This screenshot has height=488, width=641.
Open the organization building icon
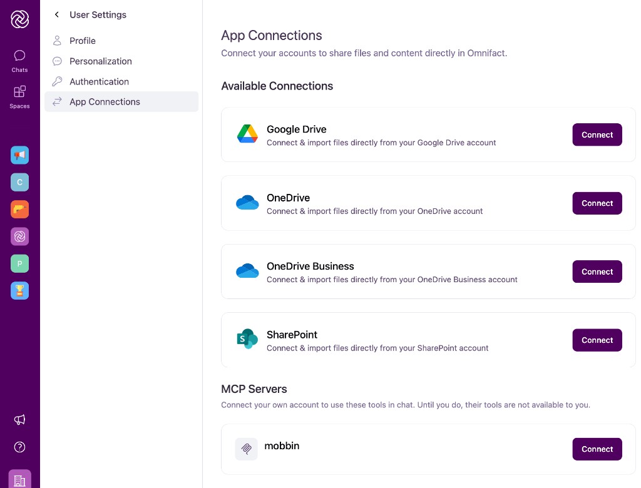click(x=19, y=479)
